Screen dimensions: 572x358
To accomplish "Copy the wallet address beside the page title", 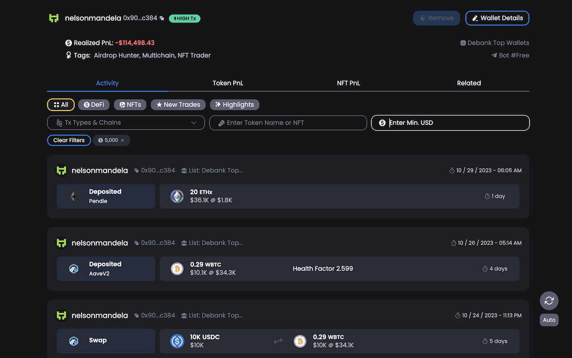I will pyautogui.click(x=162, y=18).
